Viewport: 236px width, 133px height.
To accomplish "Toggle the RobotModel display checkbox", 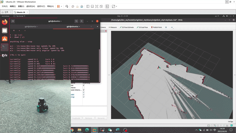I will (x=84, y=95).
